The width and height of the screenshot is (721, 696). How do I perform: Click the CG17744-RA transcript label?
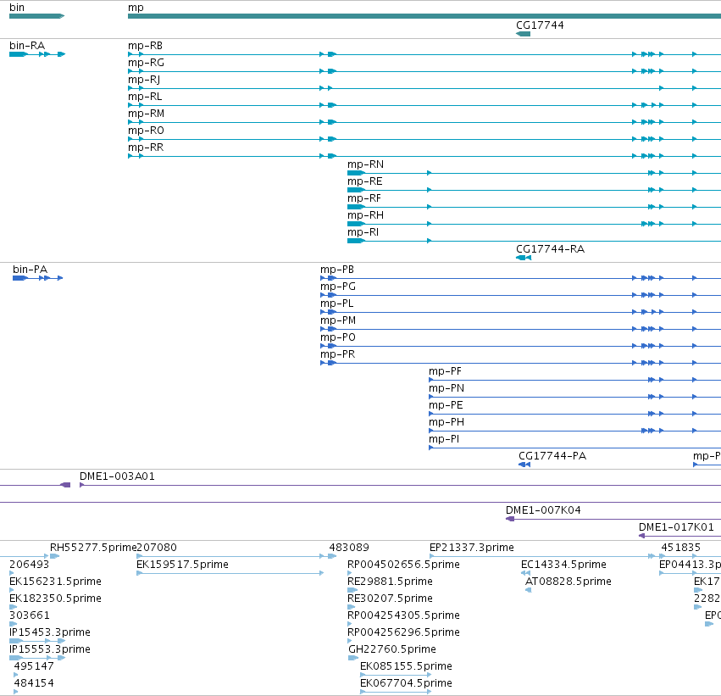(551, 249)
